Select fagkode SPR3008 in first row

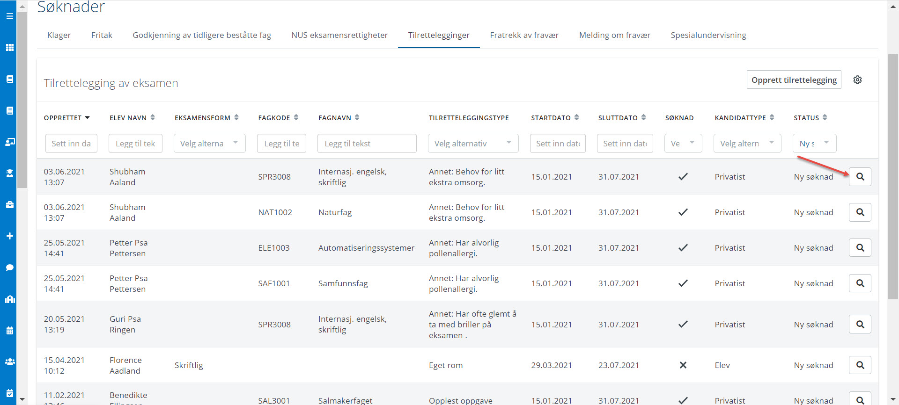click(x=274, y=177)
